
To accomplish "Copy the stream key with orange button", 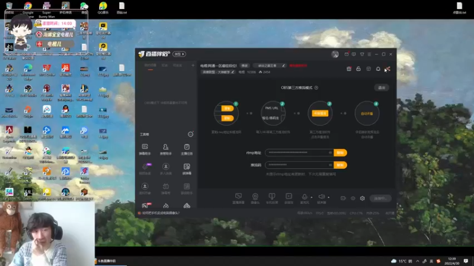I will 340,165.
